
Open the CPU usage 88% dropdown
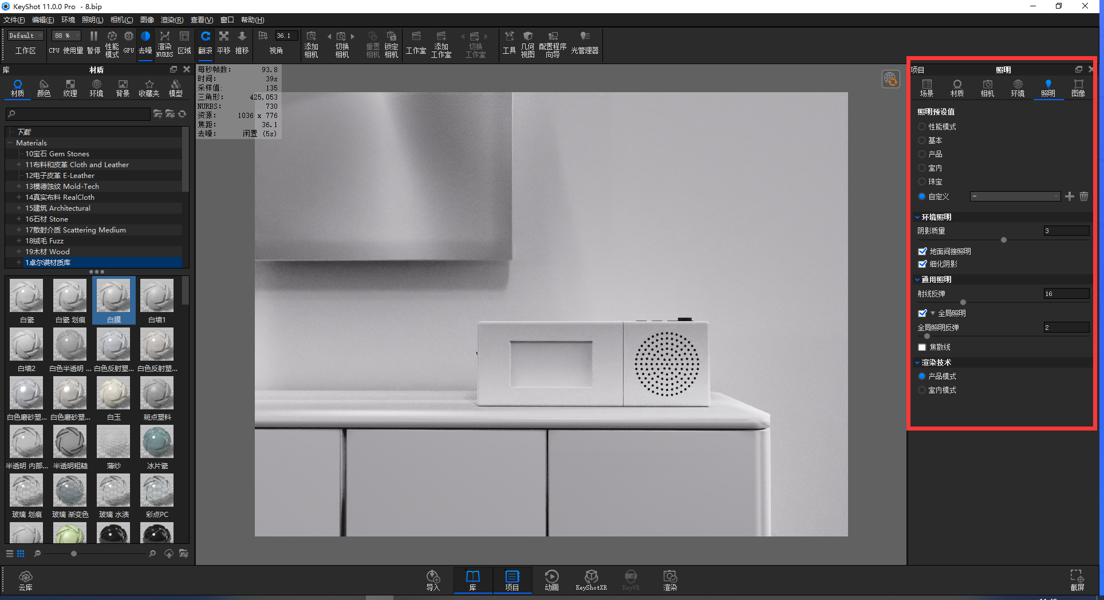[x=66, y=35]
